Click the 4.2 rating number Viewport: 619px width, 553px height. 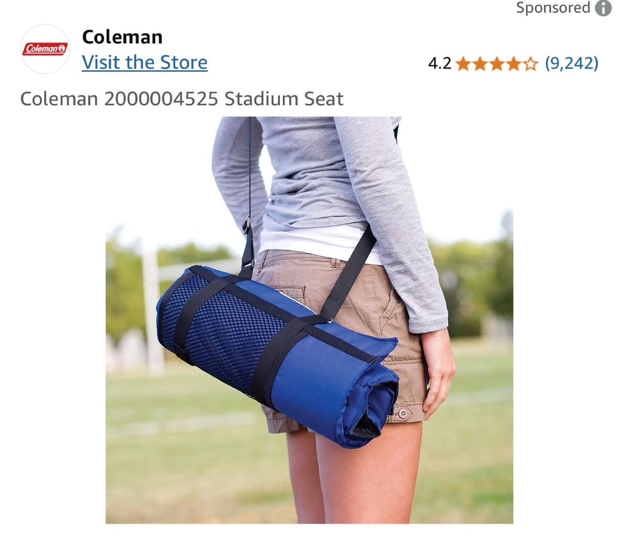pos(440,64)
